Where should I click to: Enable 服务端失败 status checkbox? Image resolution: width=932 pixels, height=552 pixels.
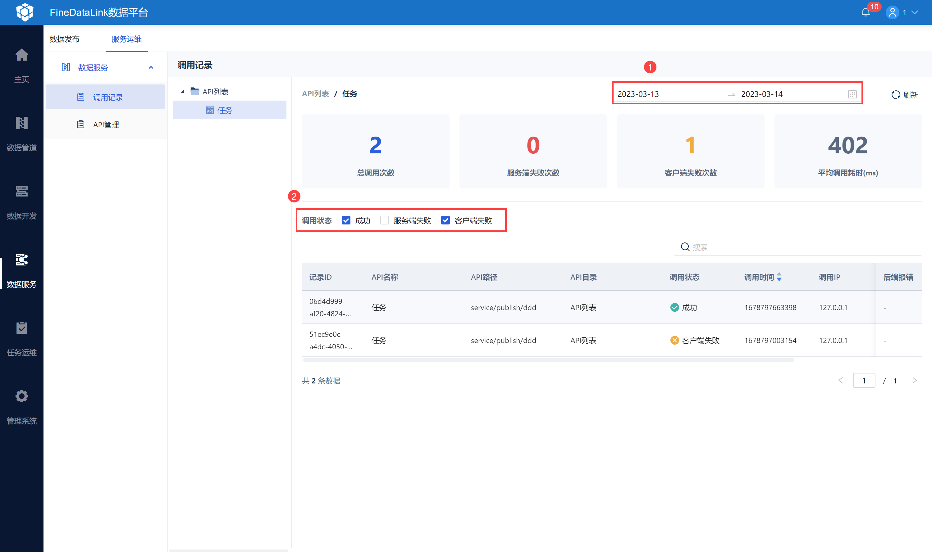[385, 220]
